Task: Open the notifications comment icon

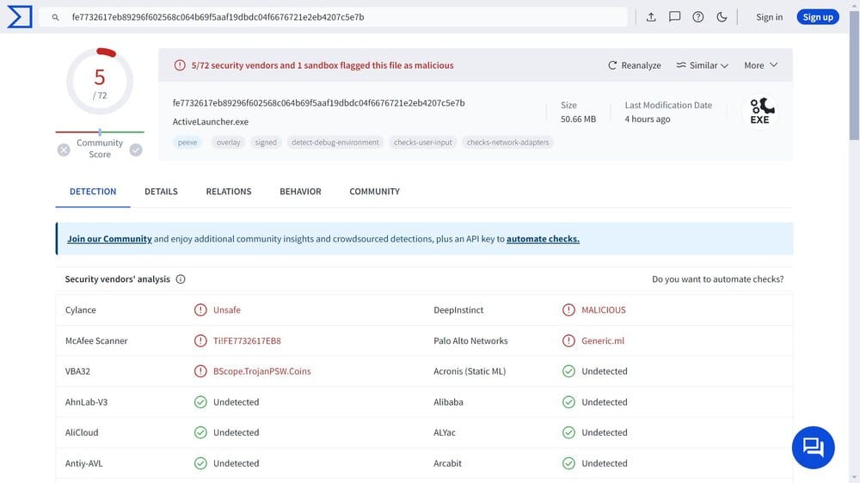Action: click(x=675, y=17)
